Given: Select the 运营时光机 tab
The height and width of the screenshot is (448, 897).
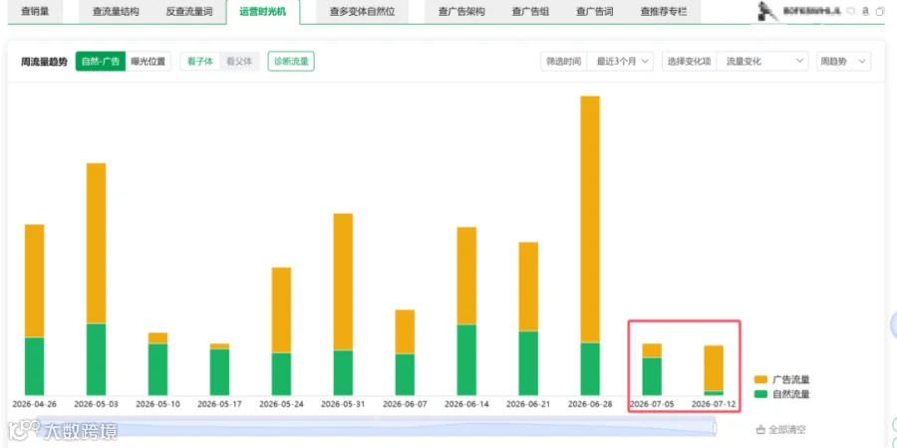Looking at the screenshot, I should pos(262,11).
